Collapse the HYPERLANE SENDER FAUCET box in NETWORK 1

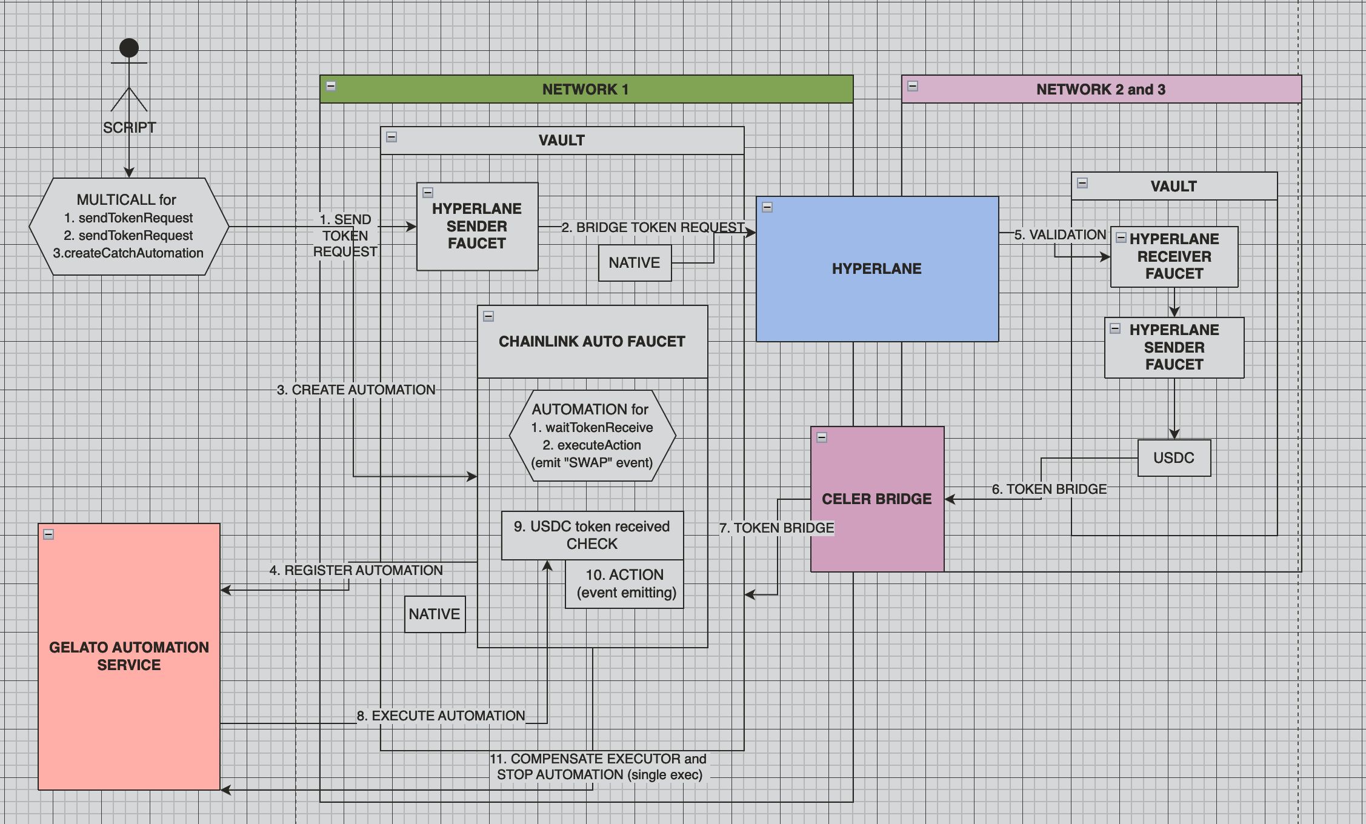point(428,193)
